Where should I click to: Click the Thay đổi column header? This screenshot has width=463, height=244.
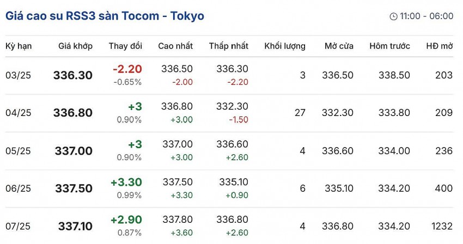(125, 46)
